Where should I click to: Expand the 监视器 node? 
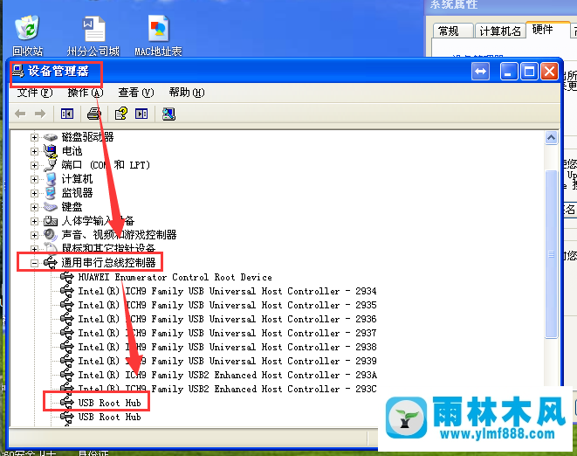point(34,193)
